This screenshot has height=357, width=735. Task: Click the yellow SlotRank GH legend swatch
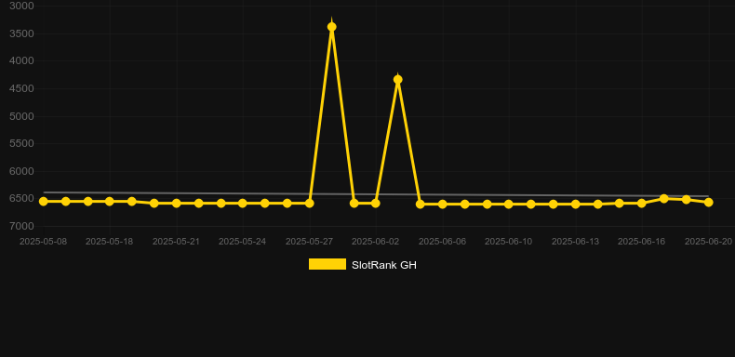(327, 264)
